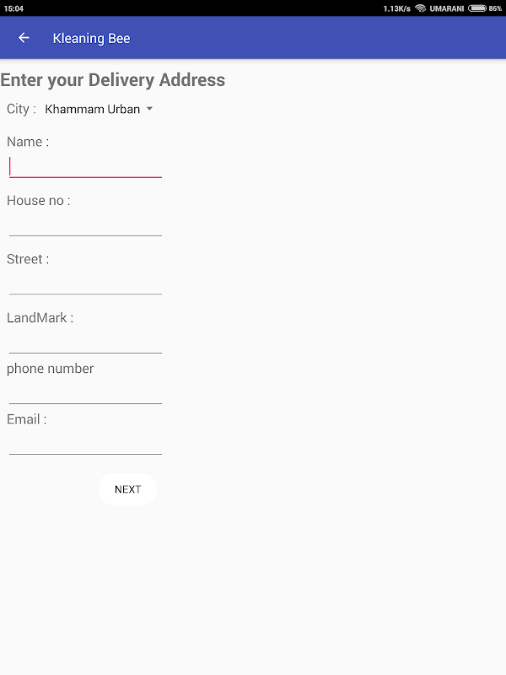Image resolution: width=506 pixels, height=675 pixels.
Task: Tap the network speed indicator
Action: [x=396, y=8]
